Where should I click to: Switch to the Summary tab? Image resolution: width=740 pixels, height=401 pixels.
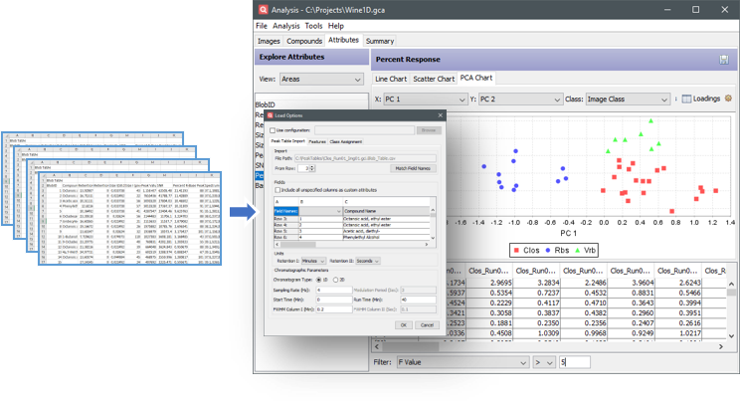pos(379,41)
